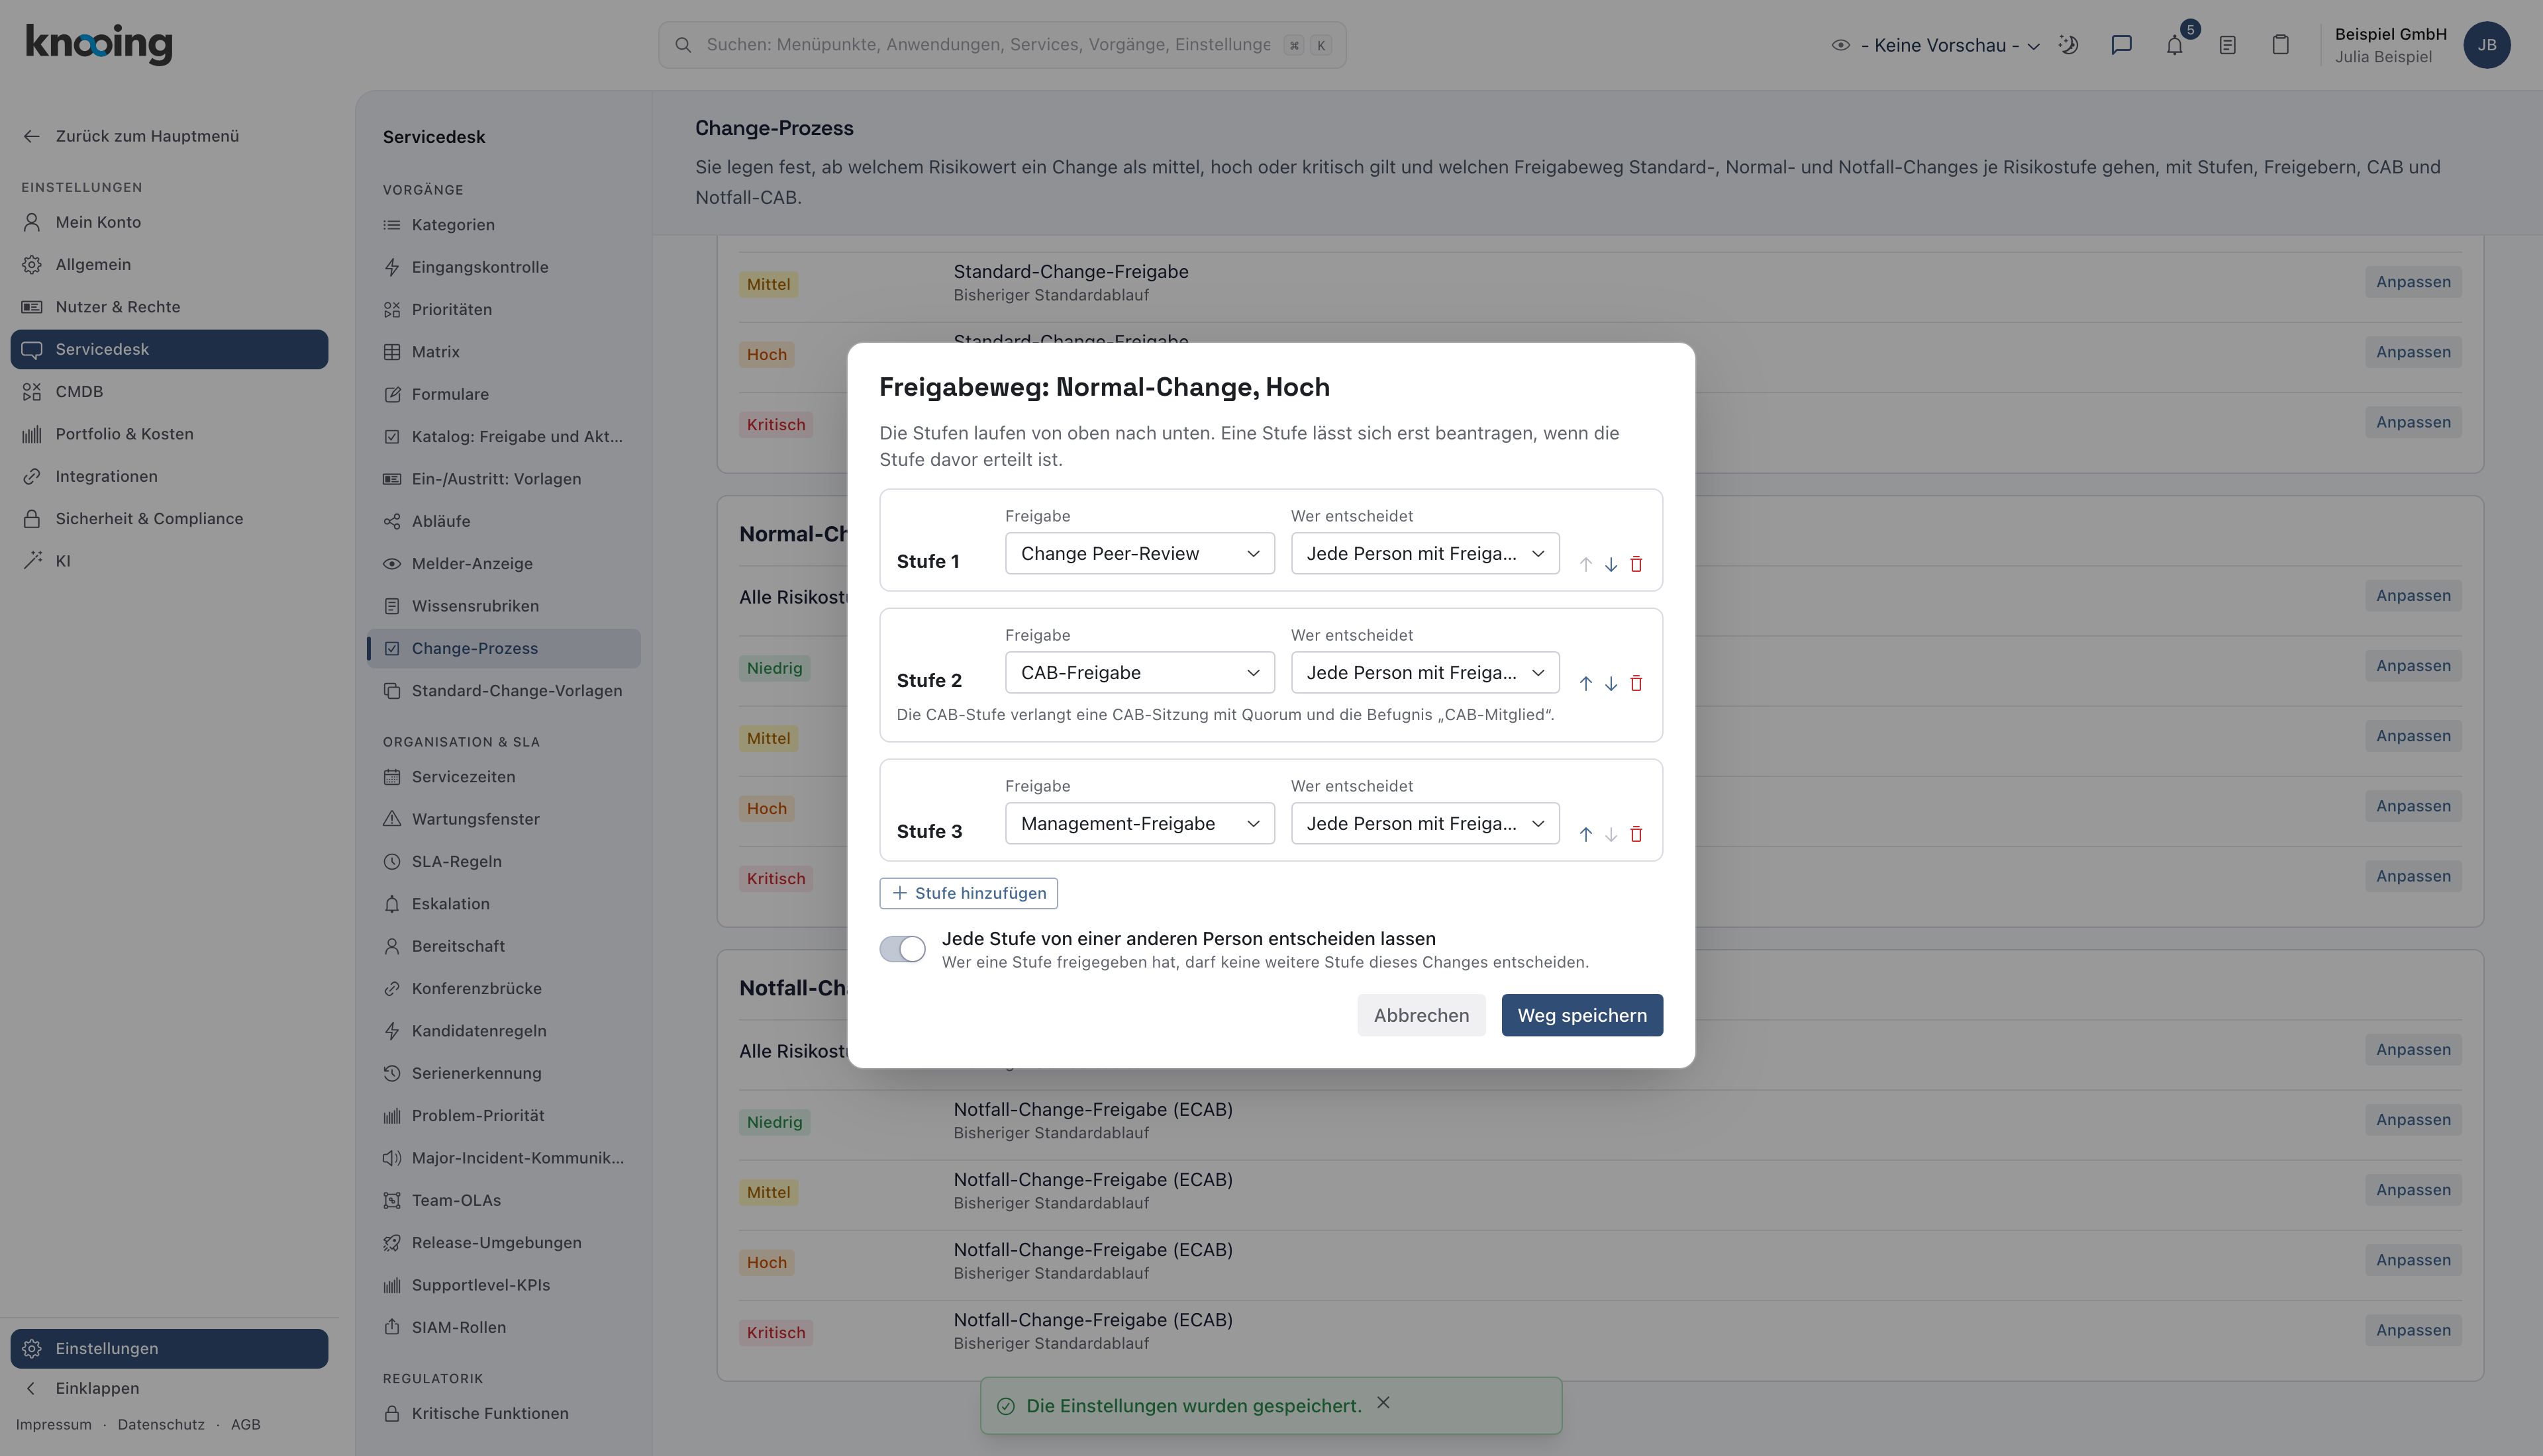2543x1456 pixels.
Task: Open Change-Prozess in the Servicedesk menu
Action: (504, 648)
